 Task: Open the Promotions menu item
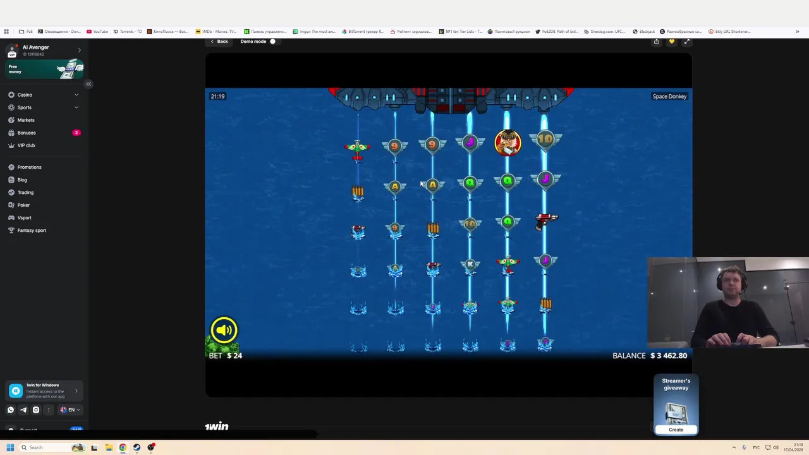(x=29, y=167)
